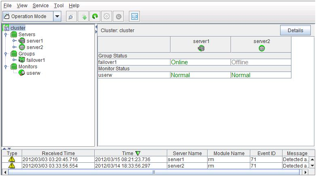
Task: Click the collect cluster logs icon
Action: point(84,16)
